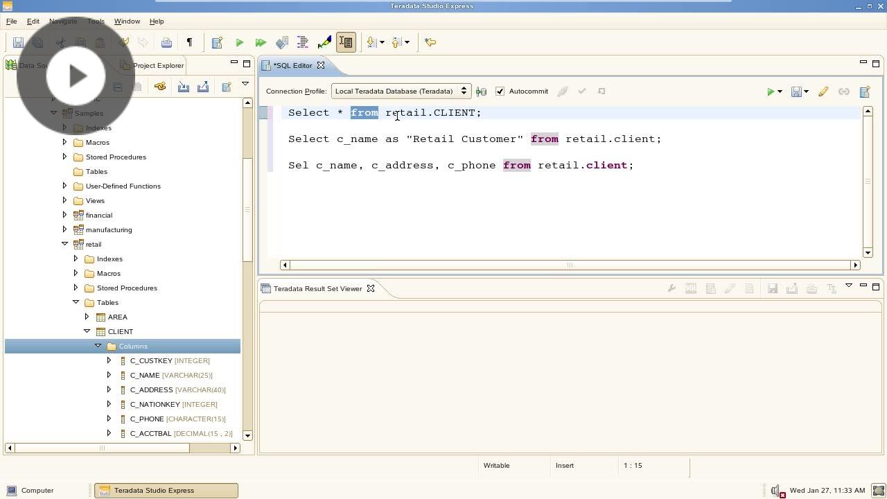The height and width of the screenshot is (499, 887).
Task: Click the open new SQL editor icon
Action: pyautogui.click(x=217, y=42)
